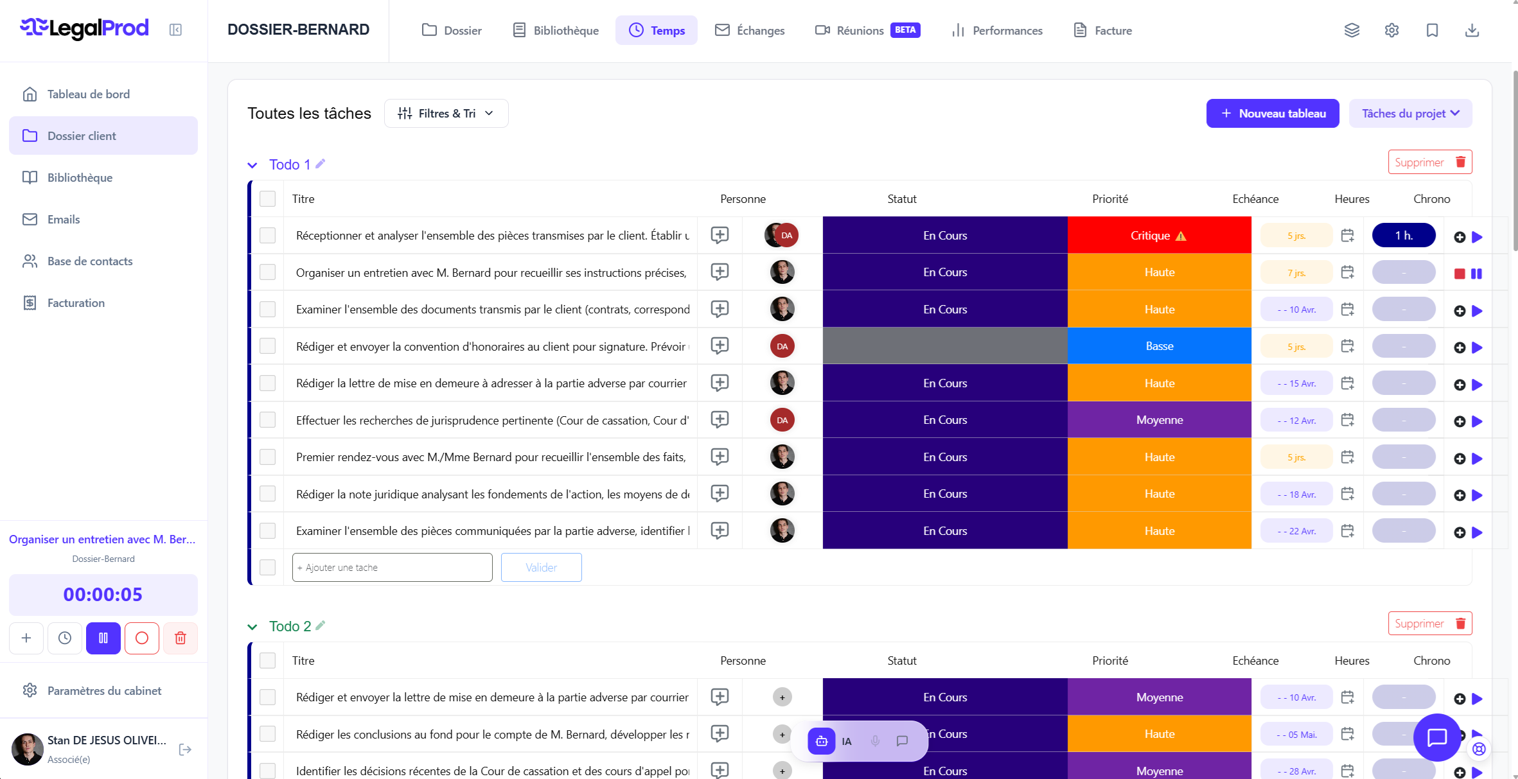Start the chrono for the Critique priority task

coord(1477,237)
